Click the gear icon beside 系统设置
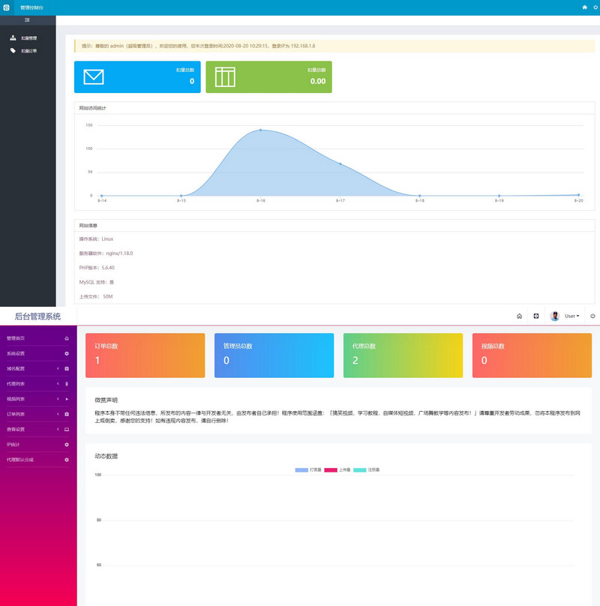 click(67, 354)
